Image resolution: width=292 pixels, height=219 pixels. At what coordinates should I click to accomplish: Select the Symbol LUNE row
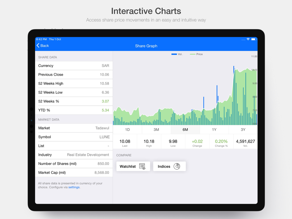click(x=74, y=137)
